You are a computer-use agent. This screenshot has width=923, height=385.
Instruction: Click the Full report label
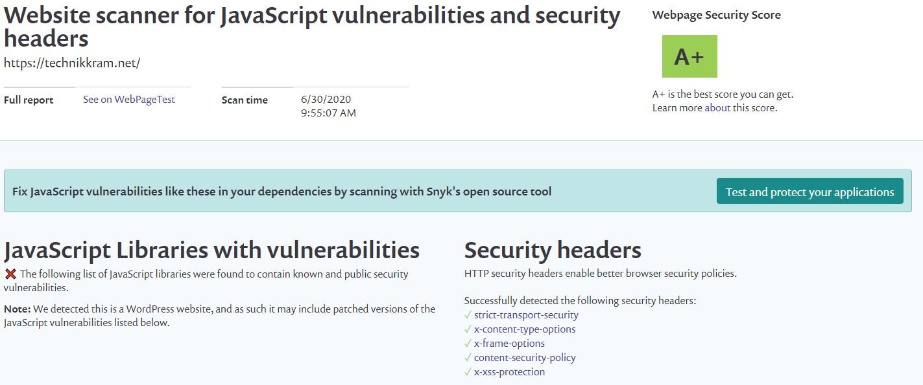point(28,100)
